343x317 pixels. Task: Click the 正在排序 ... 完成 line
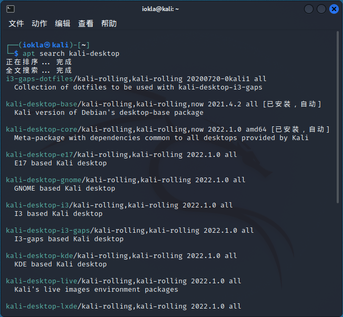click(x=39, y=62)
